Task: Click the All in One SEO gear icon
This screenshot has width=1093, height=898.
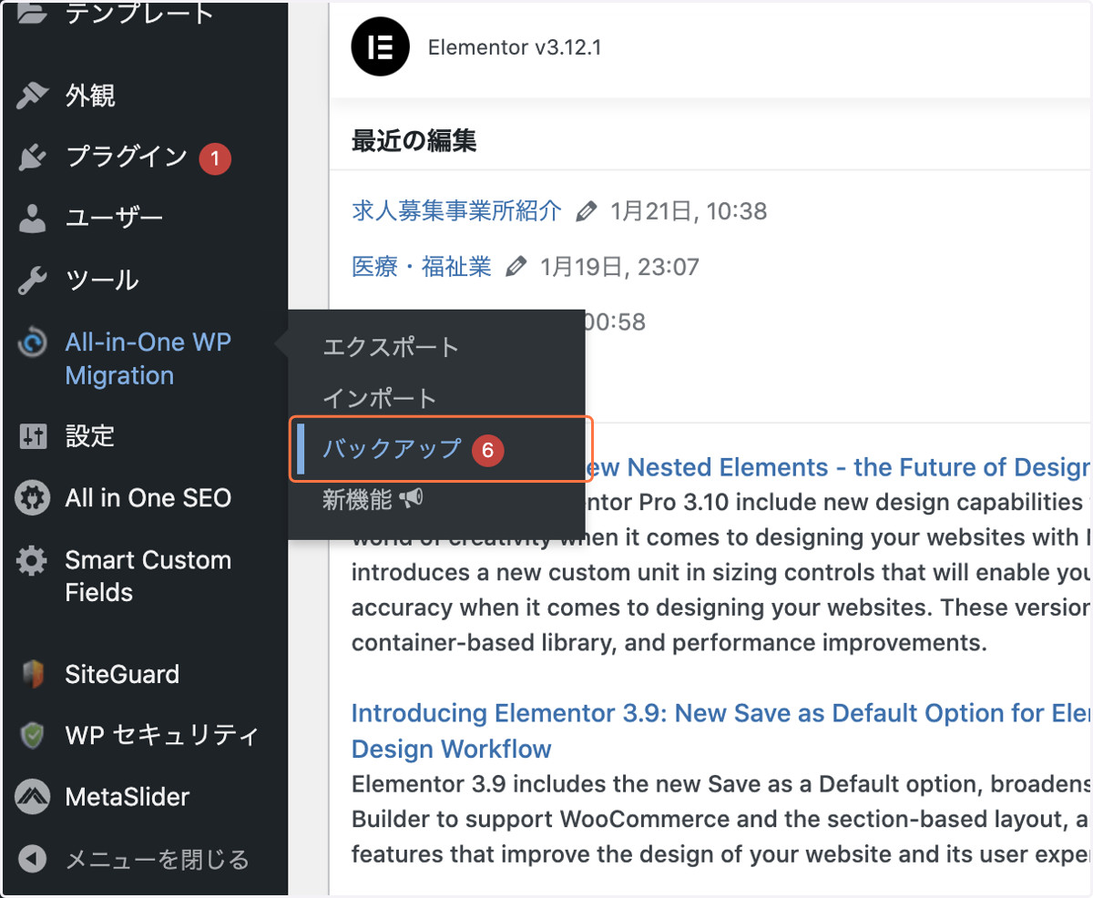Action: click(x=32, y=498)
